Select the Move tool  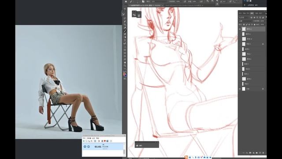click(125, 9)
